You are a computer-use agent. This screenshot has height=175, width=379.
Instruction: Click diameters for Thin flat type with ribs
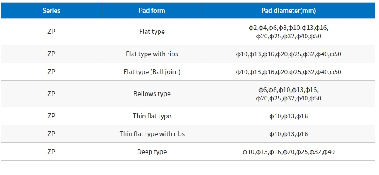[x=289, y=134]
